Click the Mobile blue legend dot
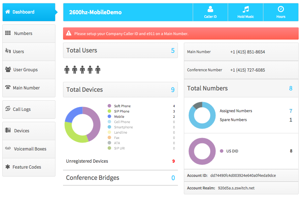Viewport: 302px width, 197px height. click(x=109, y=116)
